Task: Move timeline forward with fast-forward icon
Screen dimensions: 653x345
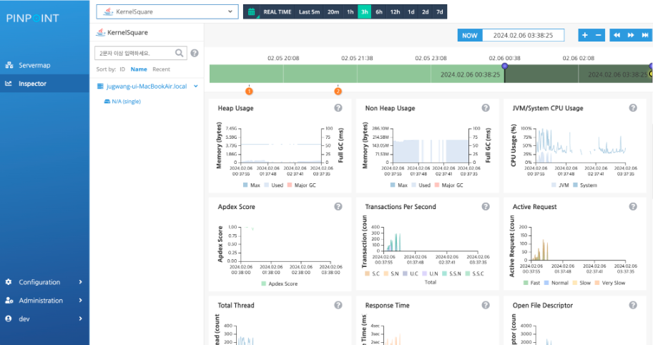Action: coord(631,35)
